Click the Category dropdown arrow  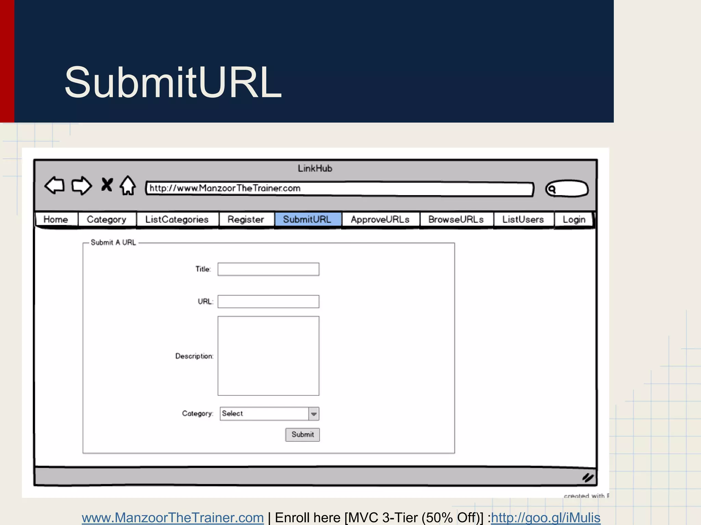pos(314,414)
